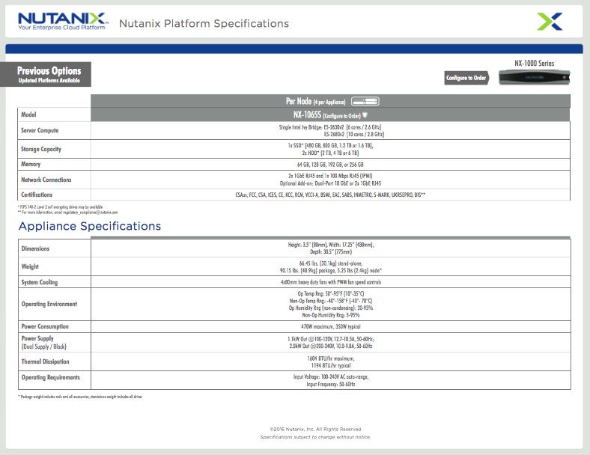Click the Certifications row label
The height and width of the screenshot is (455, 590).
[37, 195]
